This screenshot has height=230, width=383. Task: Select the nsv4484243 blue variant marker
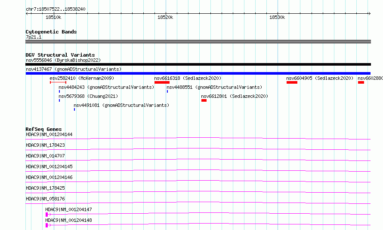coord(59,91)
